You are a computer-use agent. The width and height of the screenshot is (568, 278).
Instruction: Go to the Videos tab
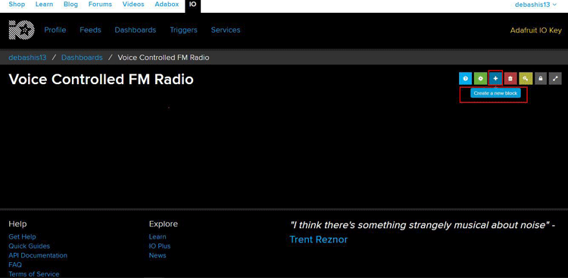click(133, 5)
